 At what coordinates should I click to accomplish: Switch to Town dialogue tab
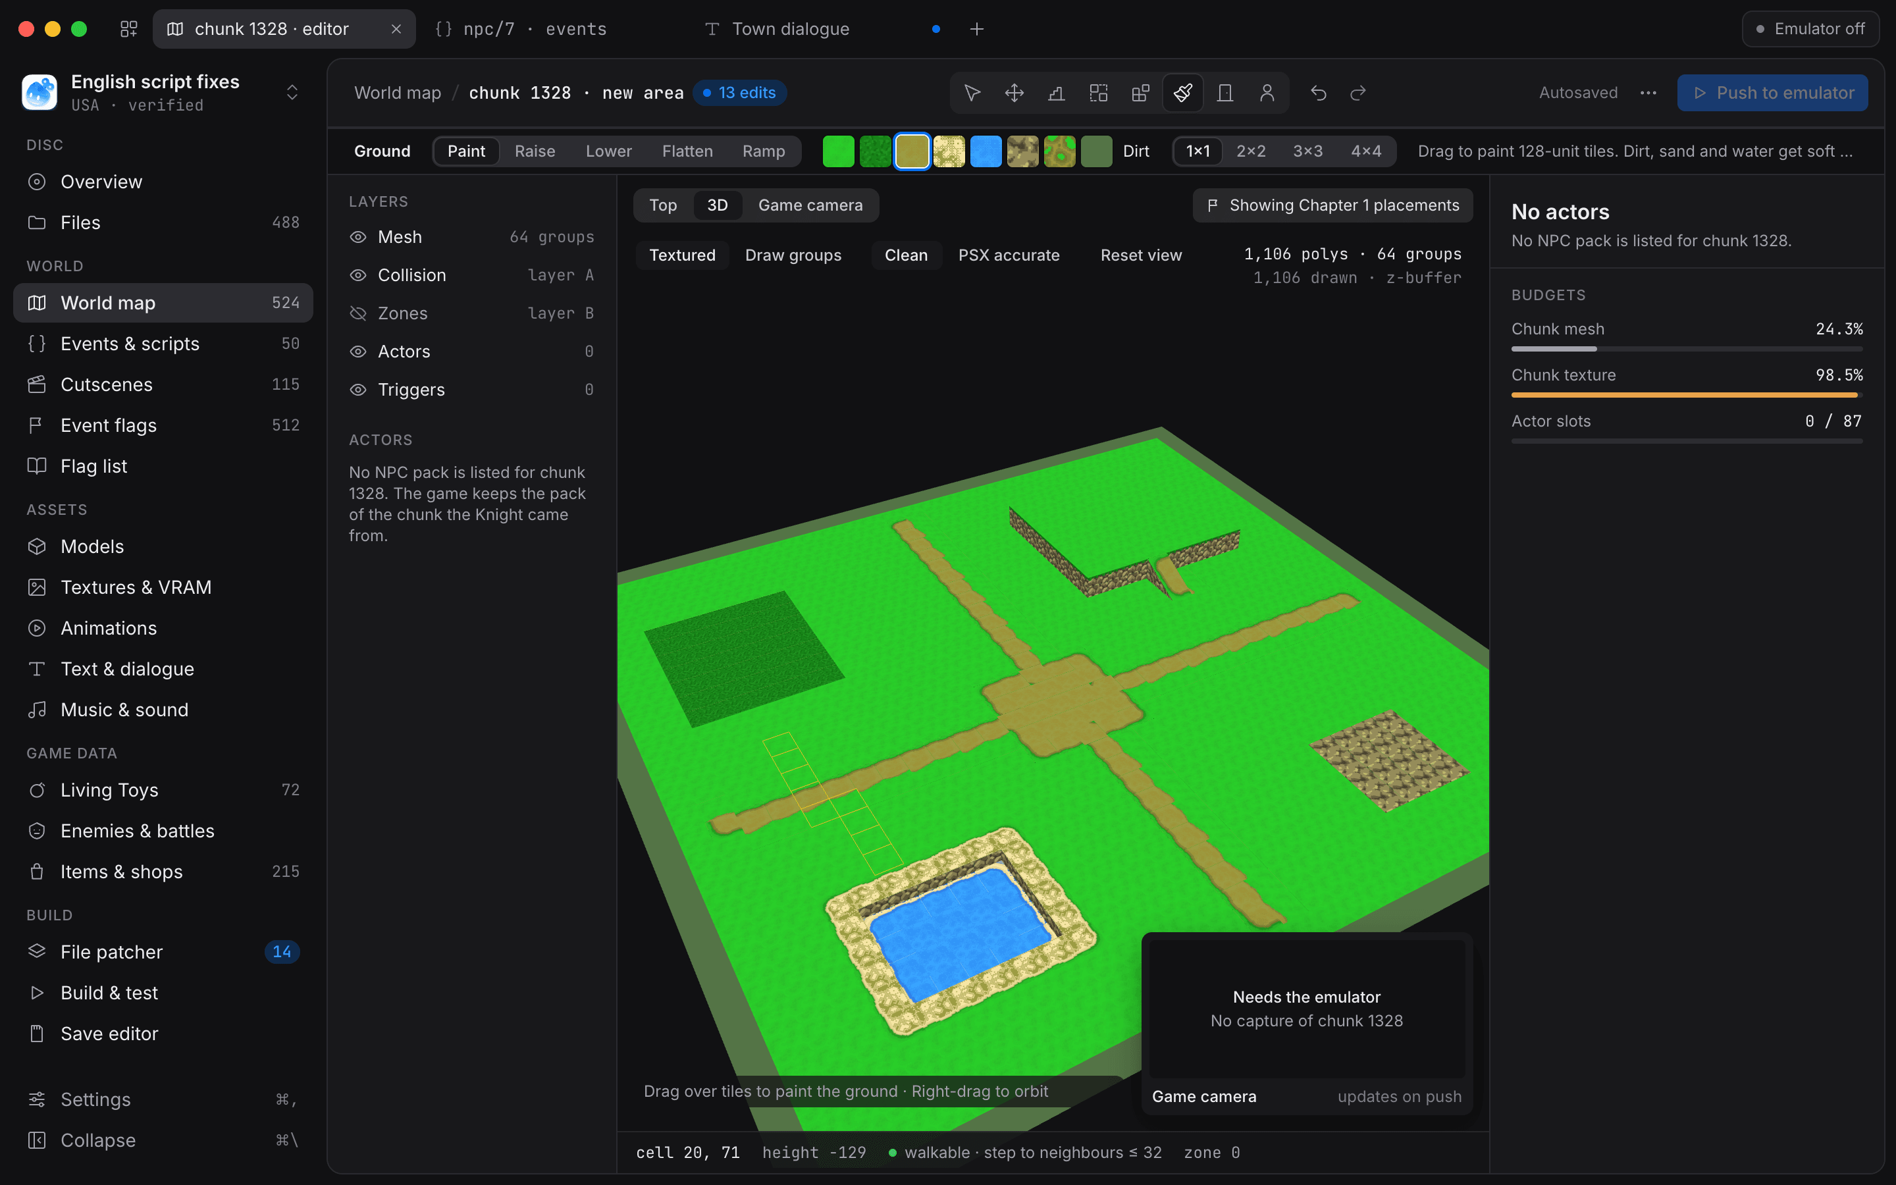[x=822, y=29]
